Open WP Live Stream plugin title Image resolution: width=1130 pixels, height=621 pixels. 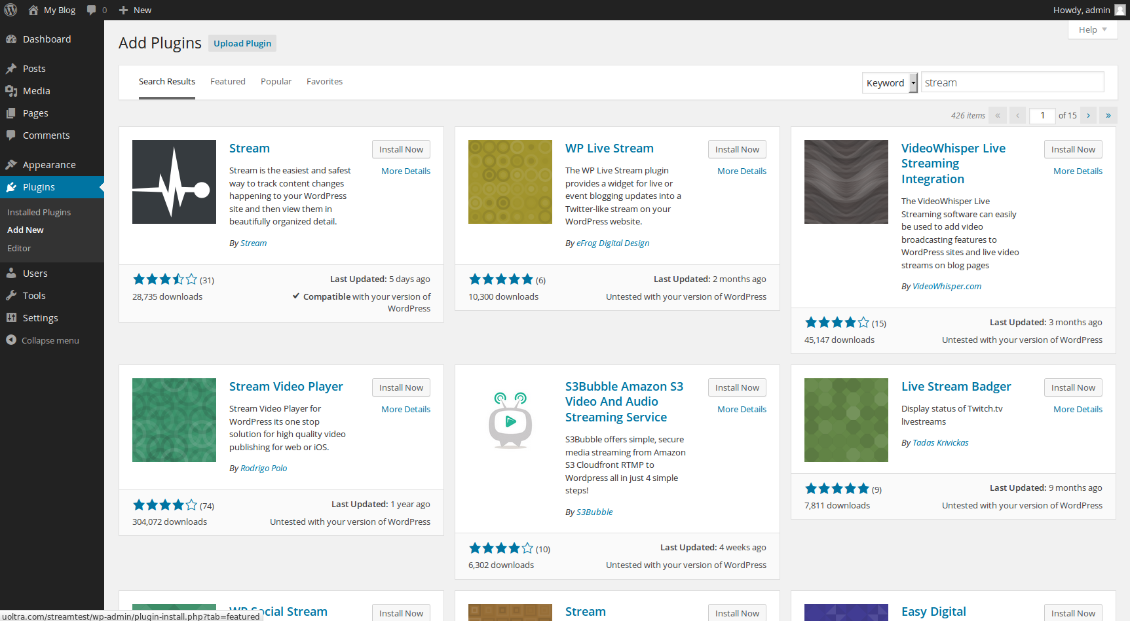tap(609, 149)
